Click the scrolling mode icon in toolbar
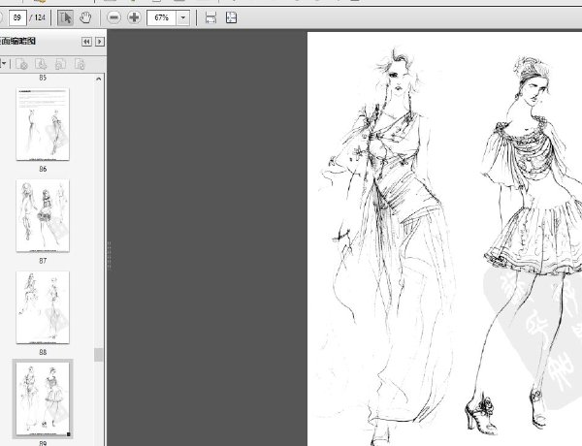 (x=210, y=17)
